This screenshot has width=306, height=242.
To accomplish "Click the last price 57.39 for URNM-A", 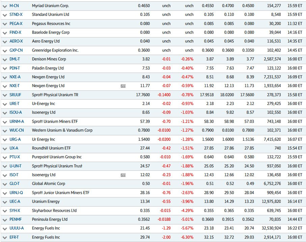I will point(145,122).
